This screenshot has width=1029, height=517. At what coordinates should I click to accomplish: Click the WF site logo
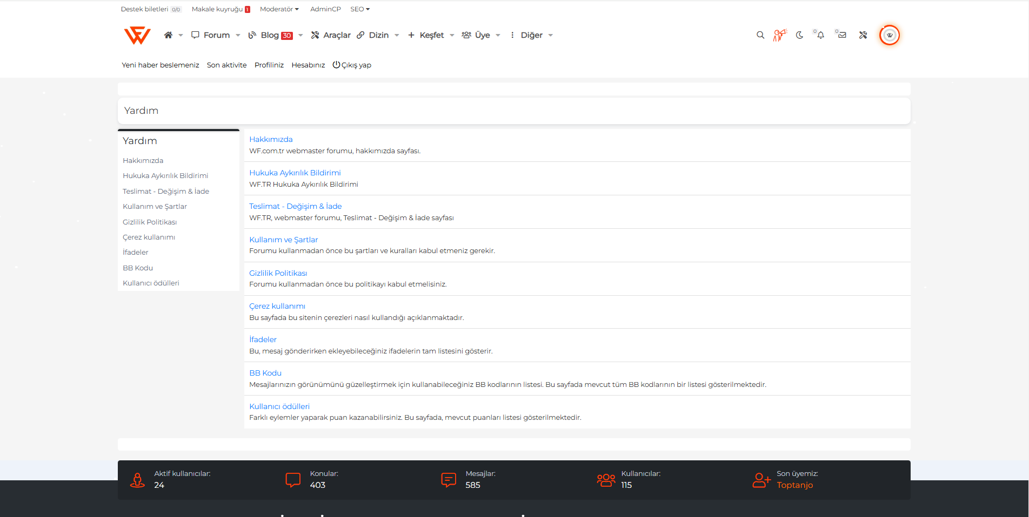point(137,36)
